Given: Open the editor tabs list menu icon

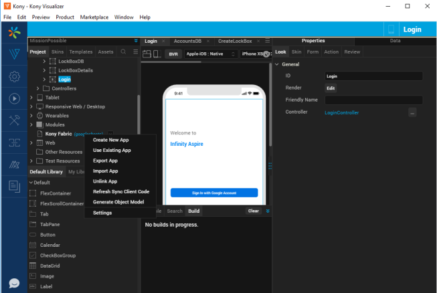Looking at the screenshot, I should [267, 41].
